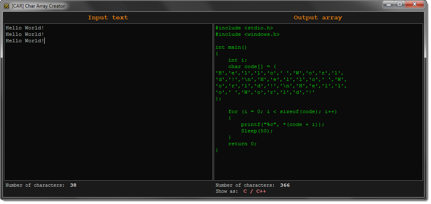Image resolution: width=431 pixels, height=204 pixels.
Task: Show output as C code
Action: tap(245, 192)
